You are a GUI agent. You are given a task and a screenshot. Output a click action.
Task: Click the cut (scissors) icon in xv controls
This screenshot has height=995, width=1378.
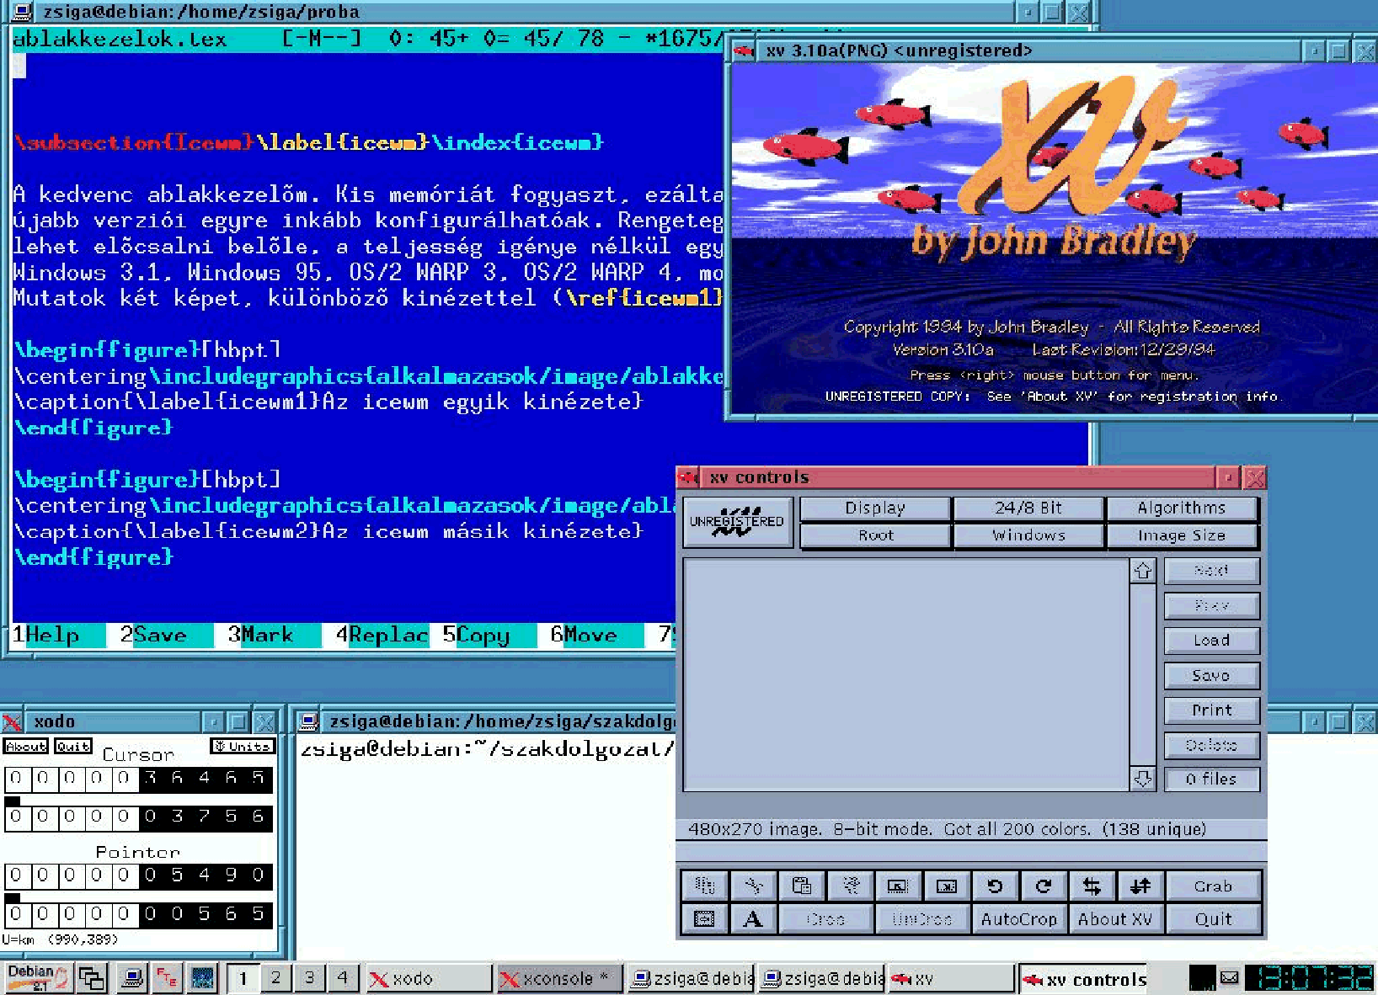click(753, 886)
